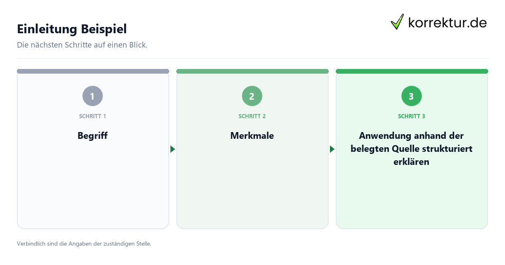Click the korrektur.de brand name
505x265 pixels.
click(x=447, y=22)
